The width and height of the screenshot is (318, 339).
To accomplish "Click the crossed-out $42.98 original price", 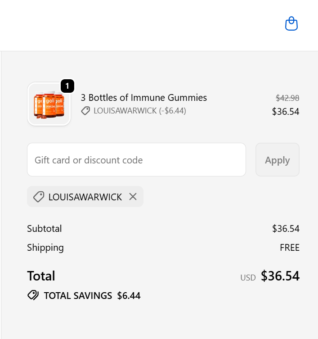I will pyautogui.click(x=287, y=98).
